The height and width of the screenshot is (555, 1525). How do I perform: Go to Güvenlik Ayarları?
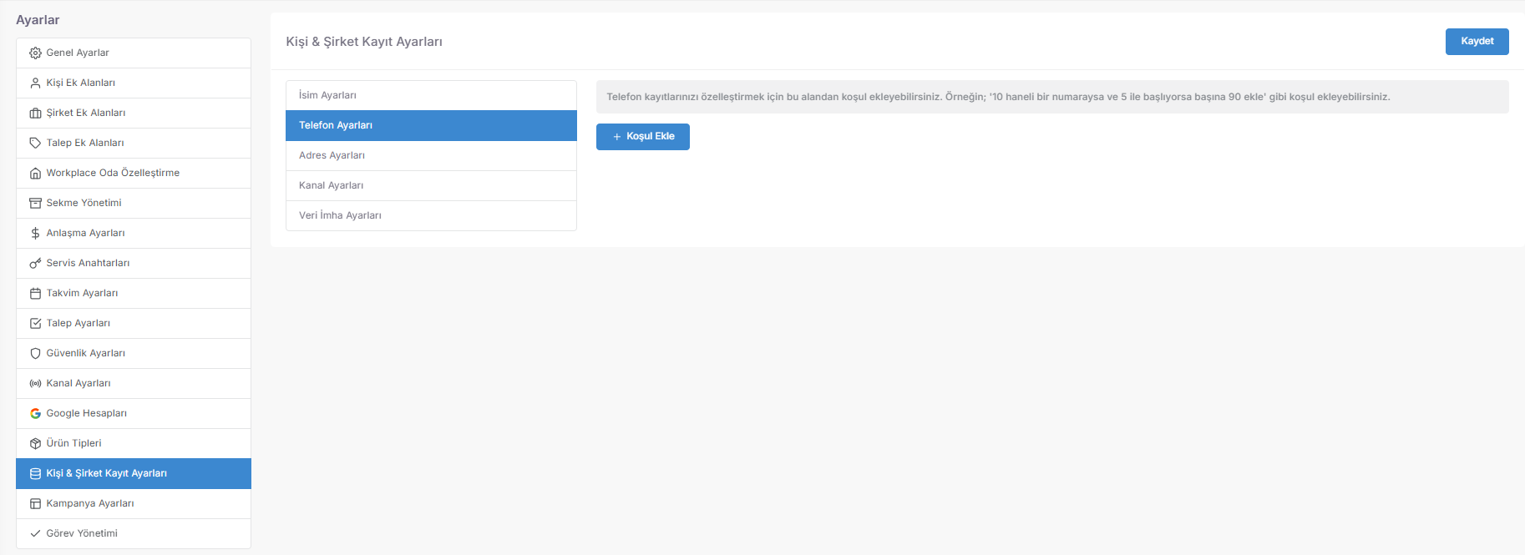click(134, 353)
